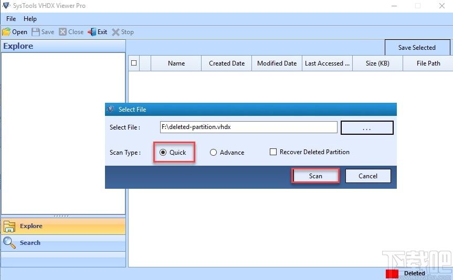This screenshot has width=453, height=280.
Task: Click the SysTools app icon in title bar
Action: click(6, 5)
